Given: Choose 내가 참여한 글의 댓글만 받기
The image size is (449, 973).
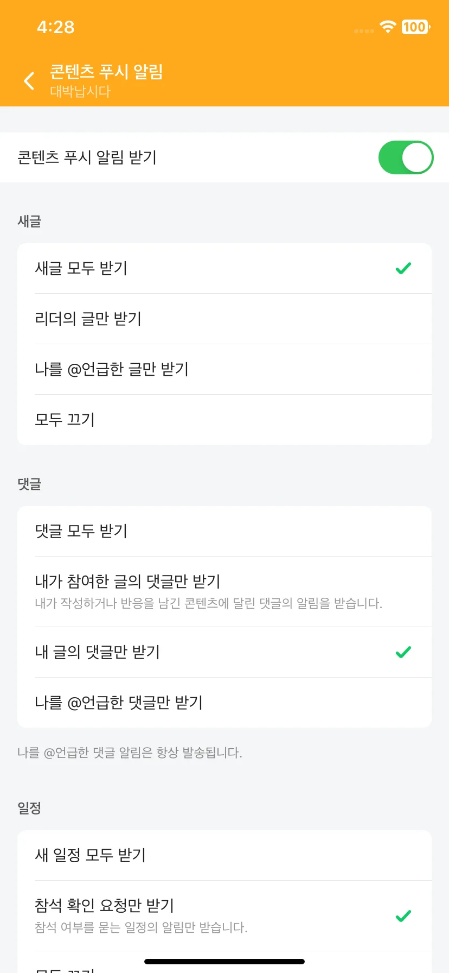Looking at the screenshot, I should 224,592.
